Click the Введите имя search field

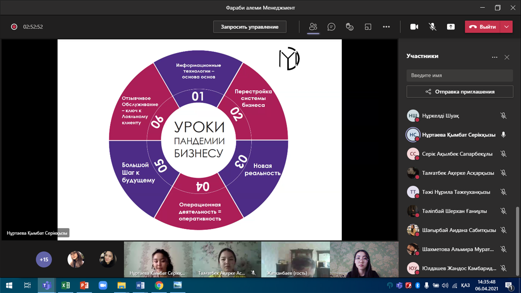[459, 75]
